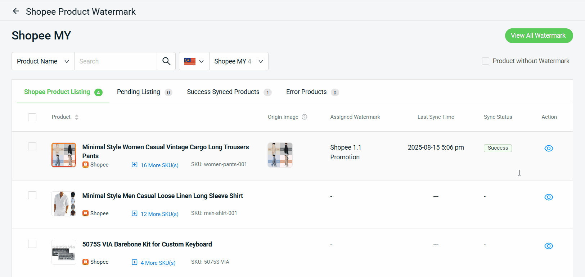Check the 5075S VIA Barebone Kit row checkbox
This screenshot has width=585, height=277.
pos(32,244)
